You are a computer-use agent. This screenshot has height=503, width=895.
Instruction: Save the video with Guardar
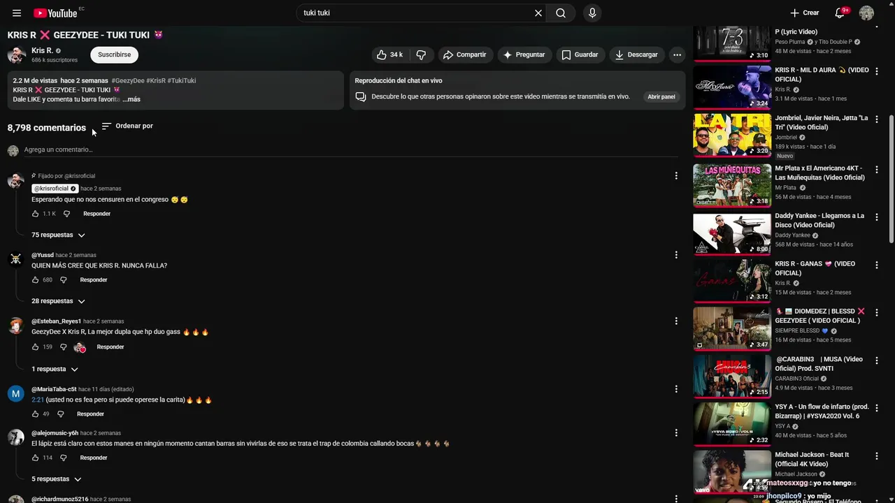pos(580,54)
